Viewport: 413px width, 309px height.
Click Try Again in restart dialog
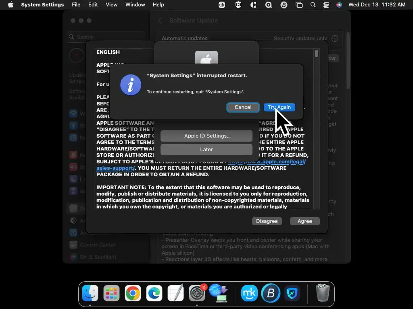[x=279, y=107]
